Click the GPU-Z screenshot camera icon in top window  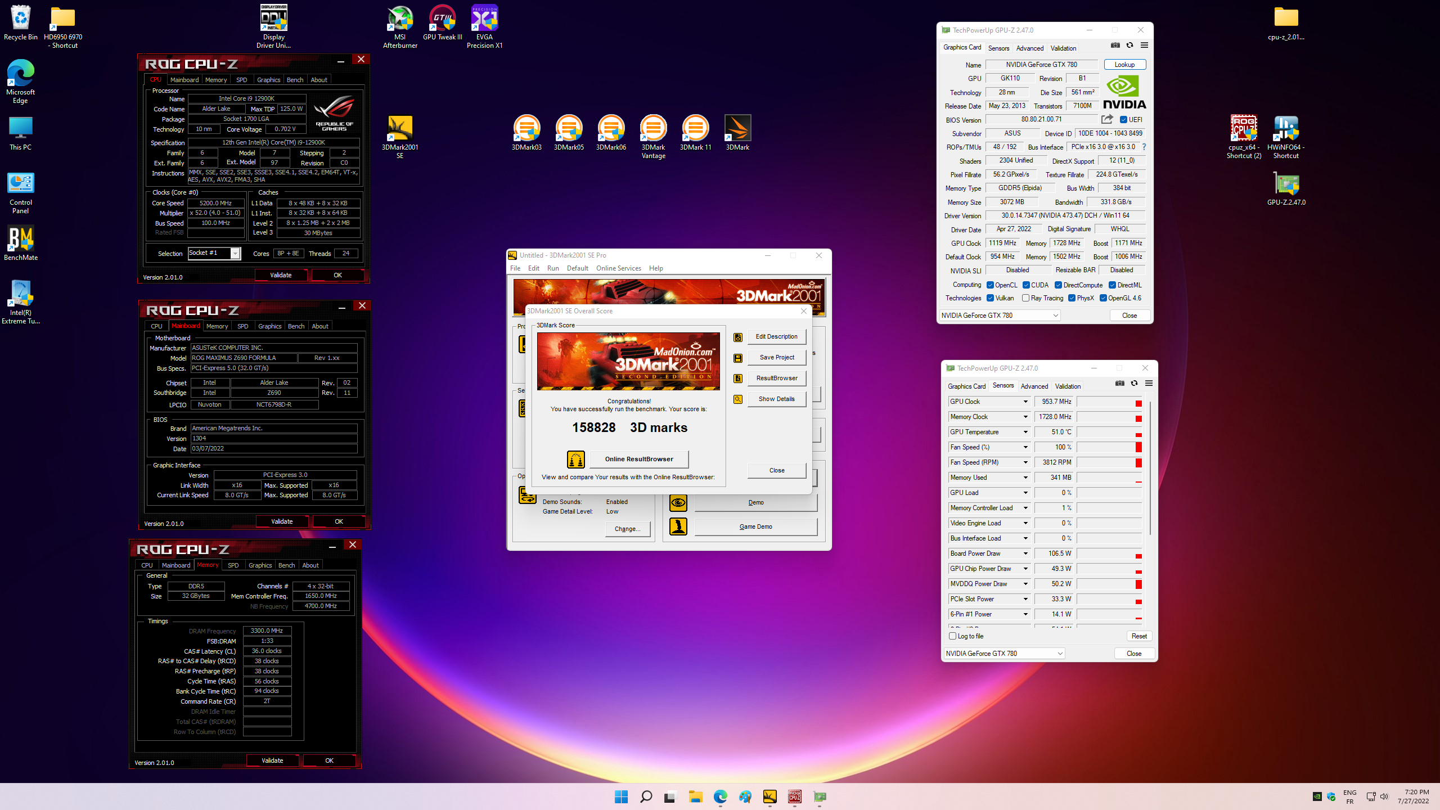point(1115,46)
